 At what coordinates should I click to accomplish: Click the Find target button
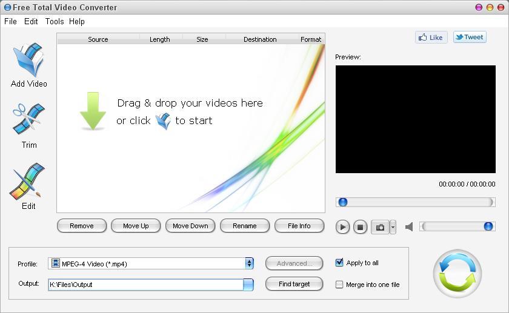point(294,284)
